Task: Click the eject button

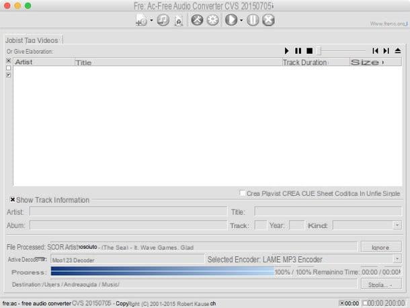Action: coord(398,50)
